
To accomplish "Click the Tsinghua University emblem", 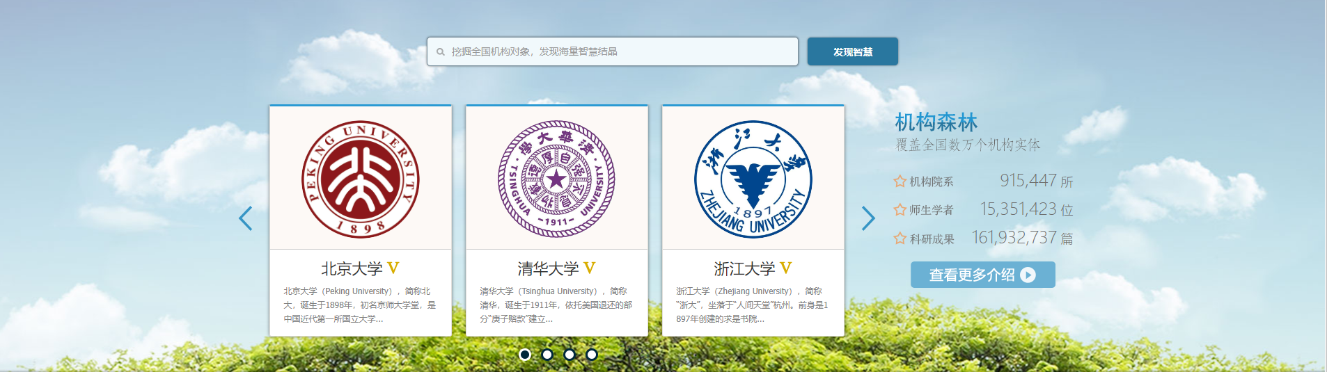I will click(x=556, y=179).
